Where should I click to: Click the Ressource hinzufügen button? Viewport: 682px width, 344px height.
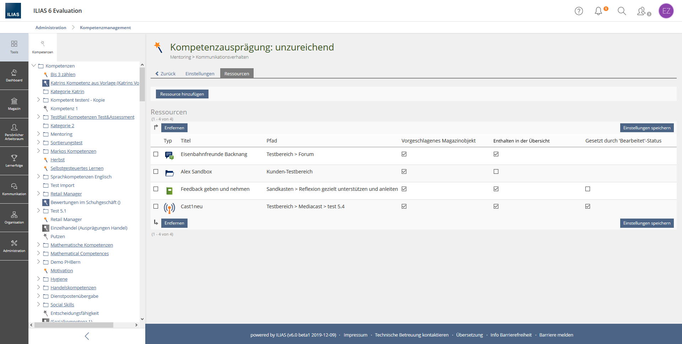pyautogui.click(x=182, y=94)
